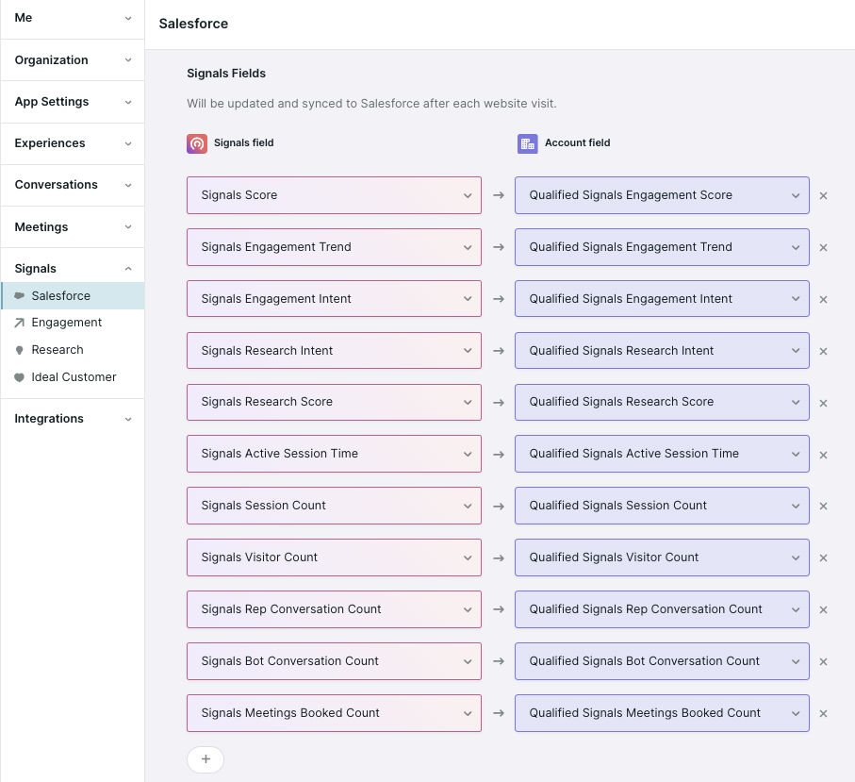Expand the Organization section
Viewport: 855px width, 782px height.
point(73,60)
